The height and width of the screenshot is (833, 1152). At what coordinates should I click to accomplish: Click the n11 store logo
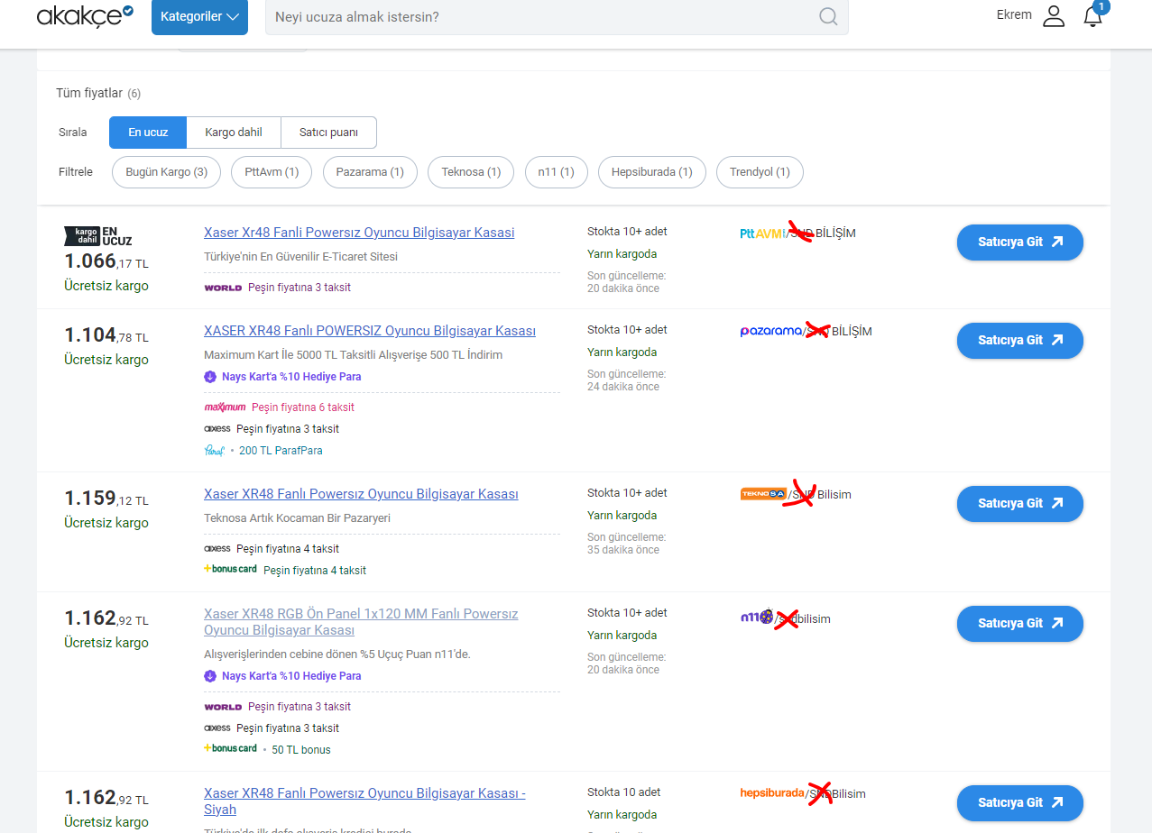point(756,618)
